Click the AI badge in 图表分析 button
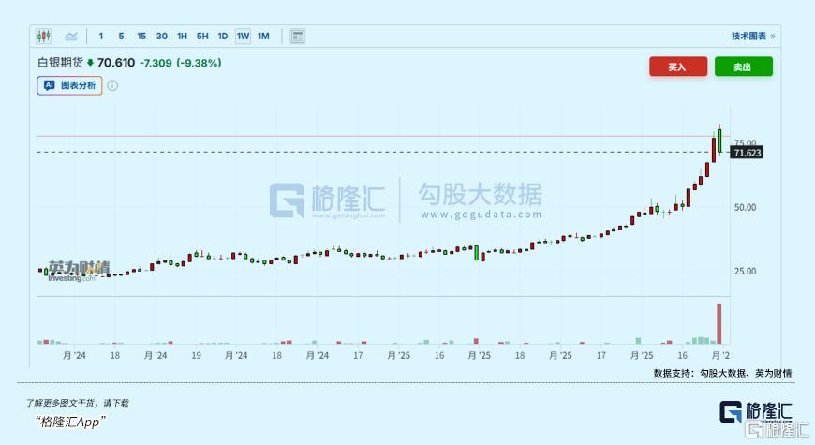Viewport: 815px width, 445px height. [x=50, y=85]
